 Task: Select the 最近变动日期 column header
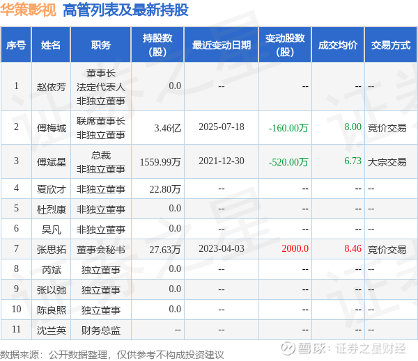point(222,45)
